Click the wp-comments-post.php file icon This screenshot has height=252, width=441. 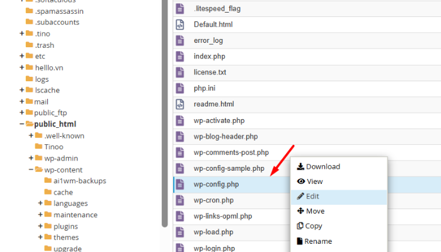[x=180, y=152]
